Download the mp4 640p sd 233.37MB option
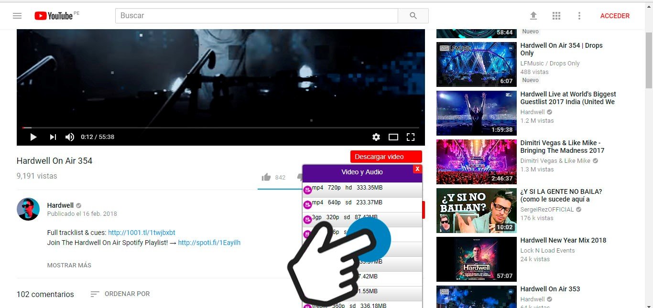 pos(362,205)
